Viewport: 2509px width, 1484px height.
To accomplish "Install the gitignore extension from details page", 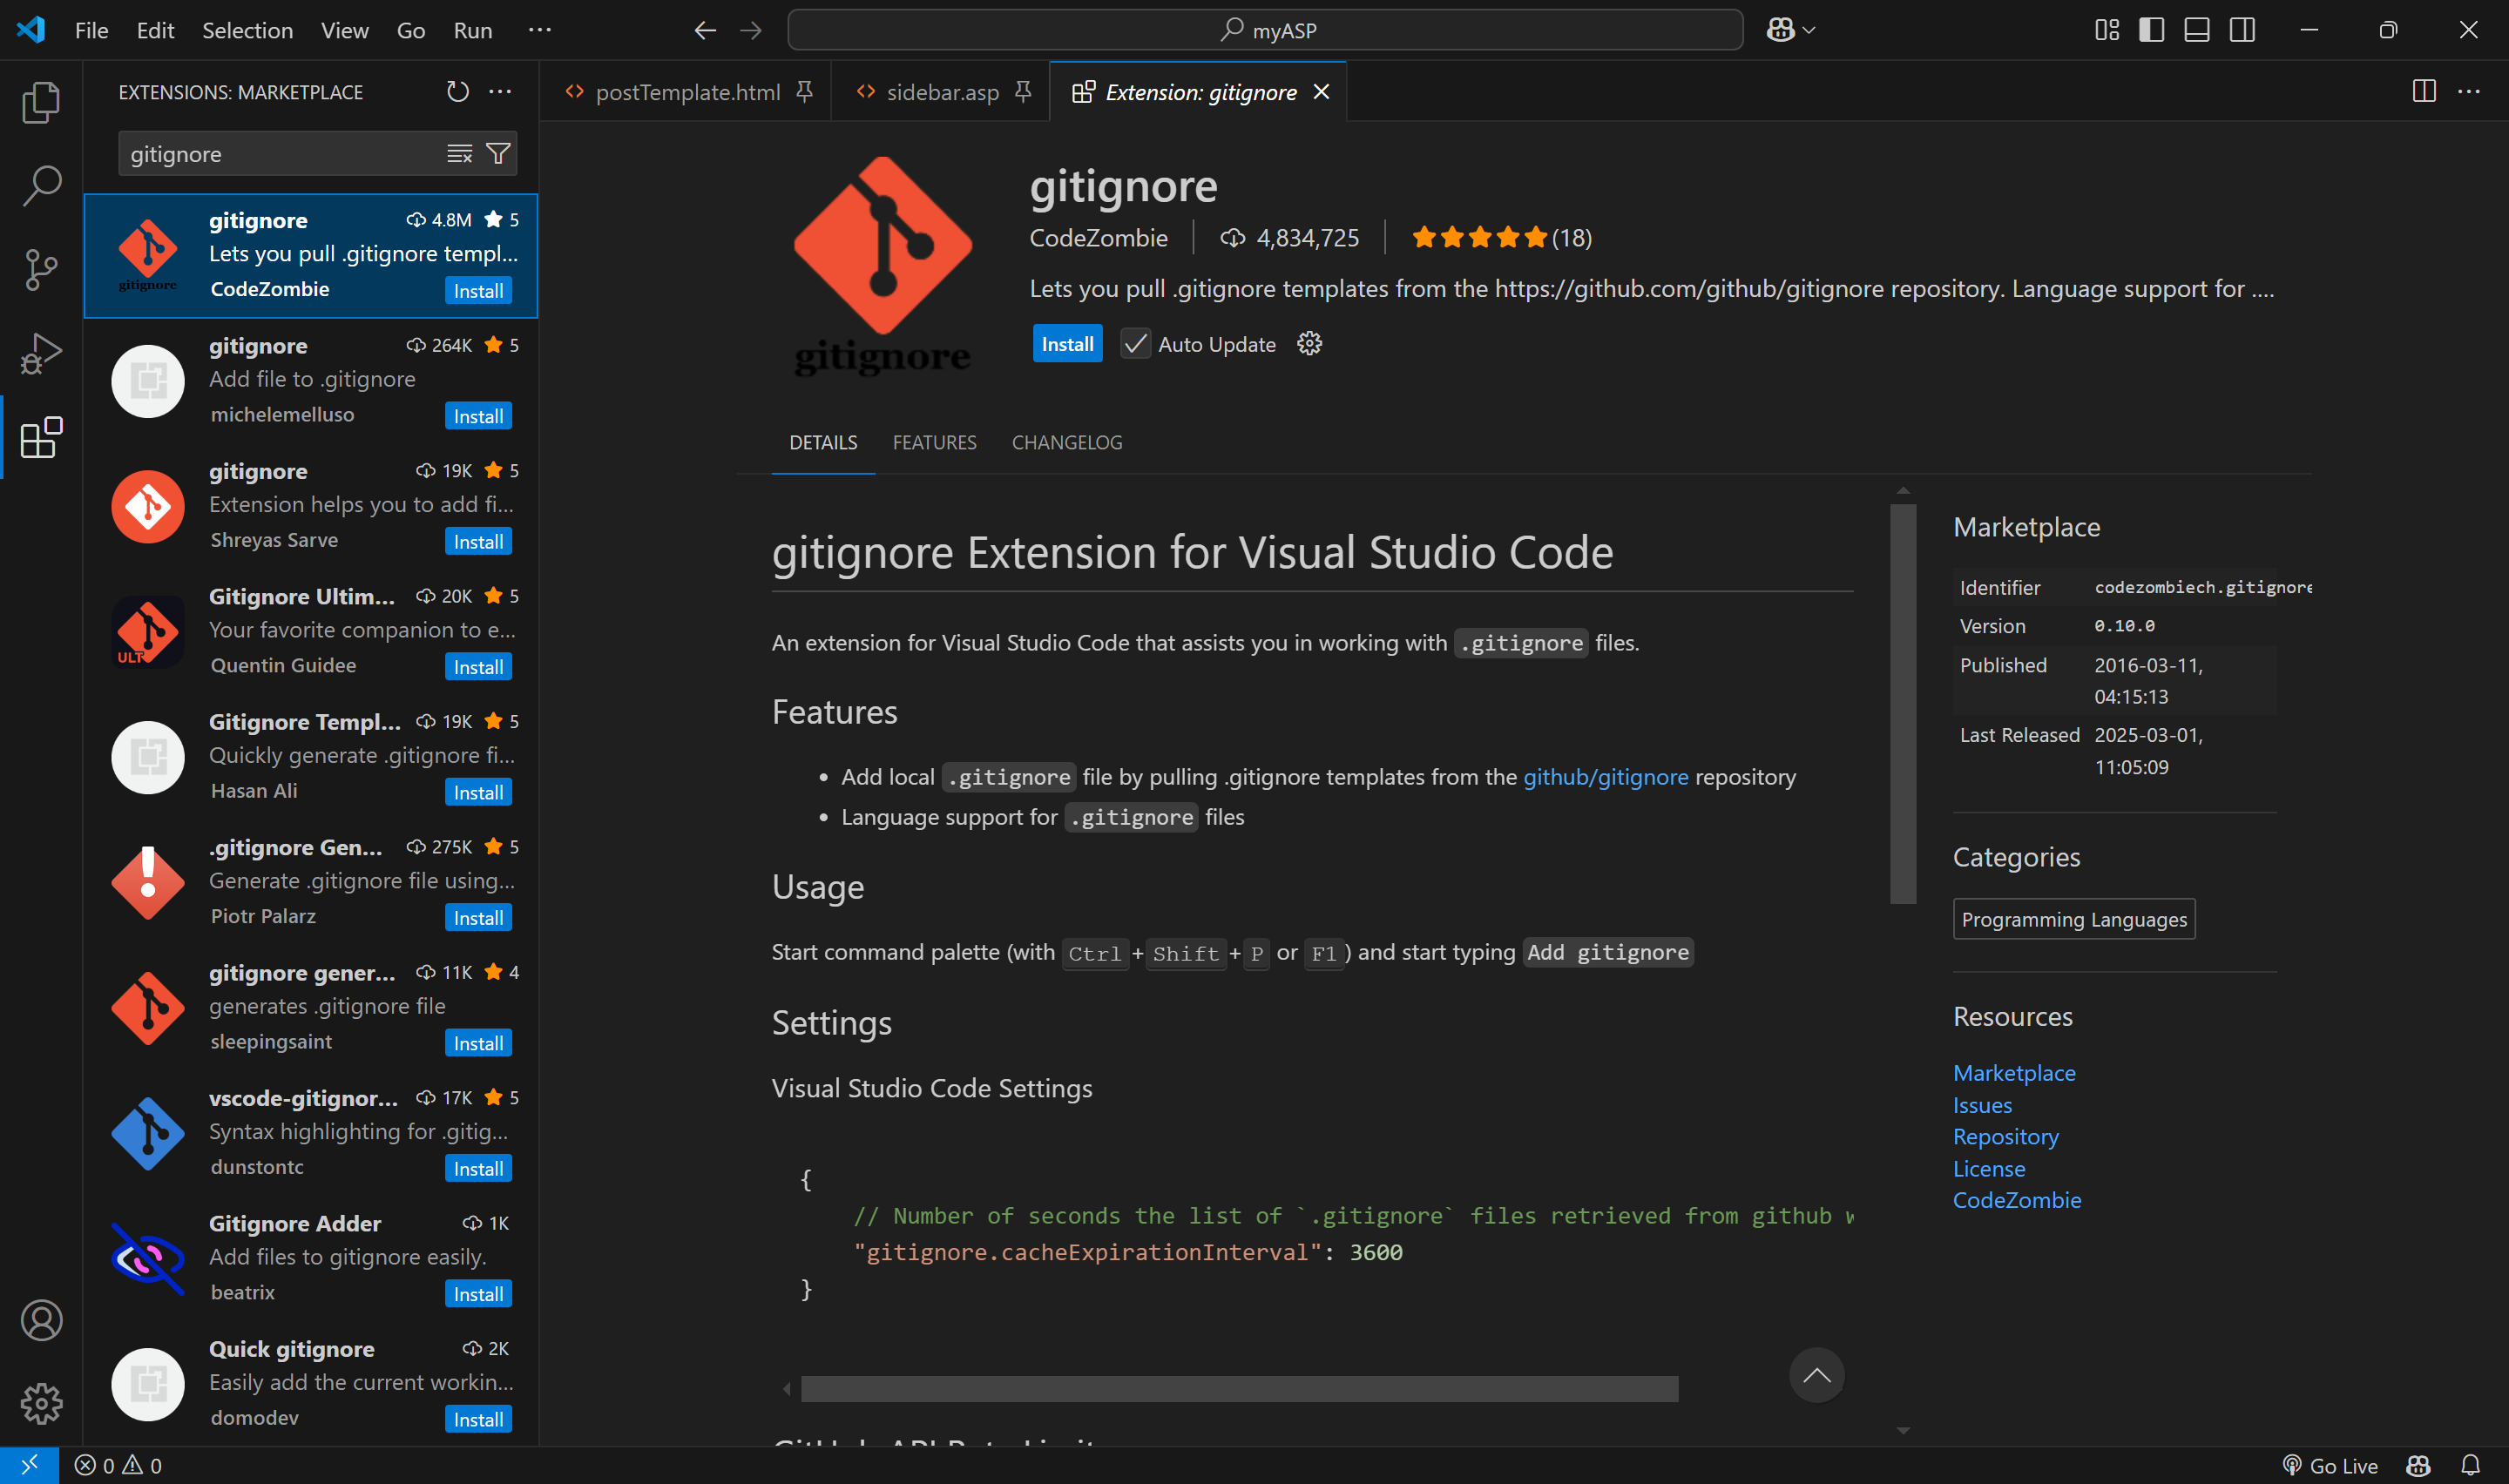I will click(x=1067, y=344).
